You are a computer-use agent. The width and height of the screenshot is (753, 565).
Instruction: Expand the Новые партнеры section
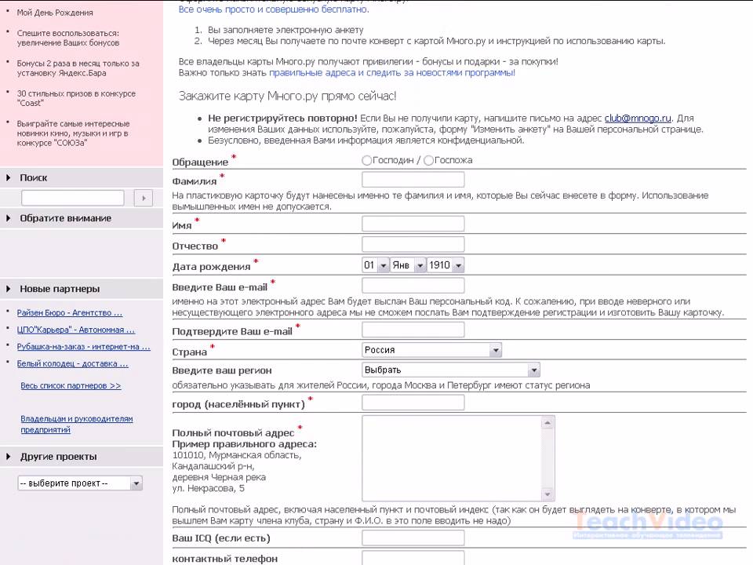82,289
